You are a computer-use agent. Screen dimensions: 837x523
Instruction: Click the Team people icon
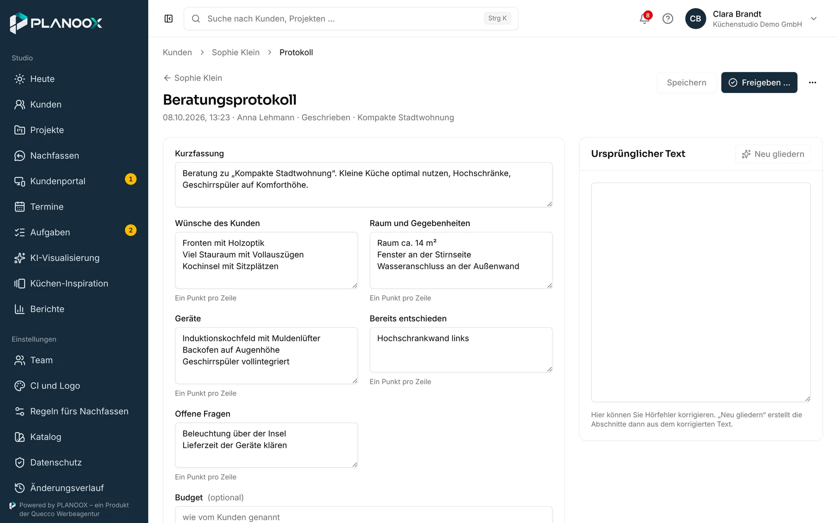(x=20, y=360)
